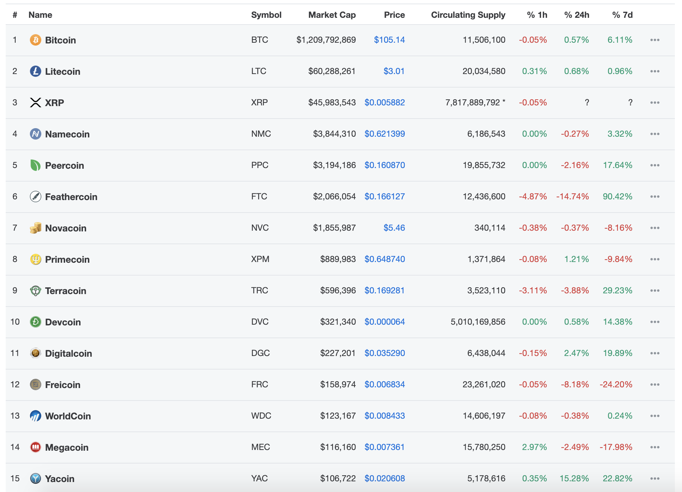The width and height of the screenshot is (682, 492).
Task: Open the three-dot menu in Digitalcoin row
Action: (x=655, y=353)
